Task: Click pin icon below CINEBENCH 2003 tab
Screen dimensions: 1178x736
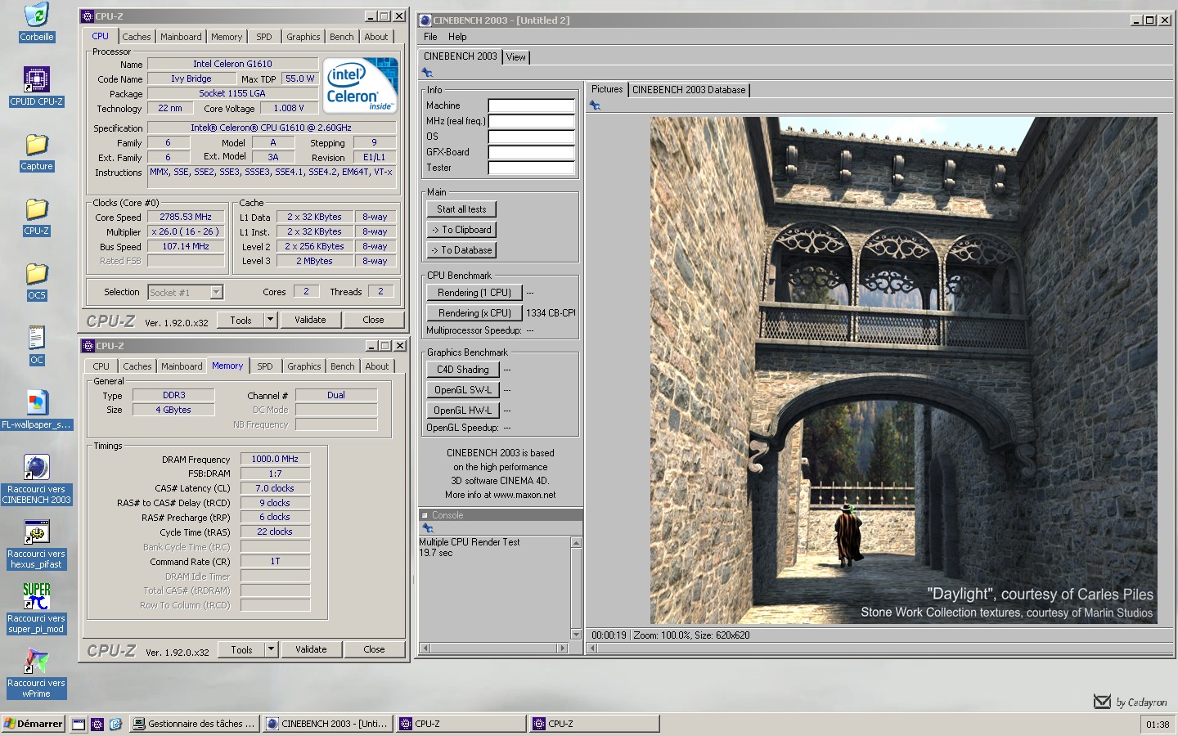Action: click(427, 73)
